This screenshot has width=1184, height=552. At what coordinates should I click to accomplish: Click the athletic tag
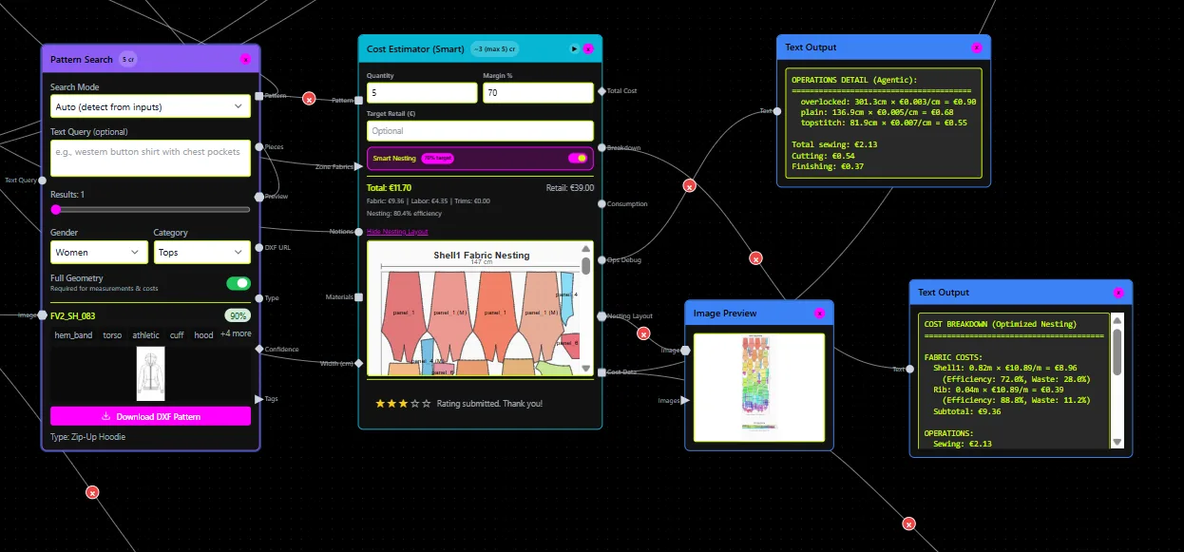(145, 335)
